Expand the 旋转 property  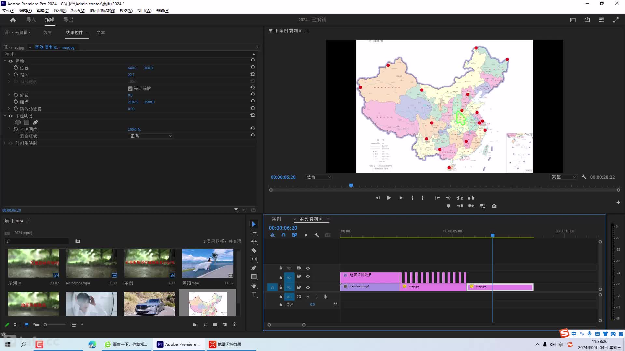pyautogui.click(x=9, y=95)
